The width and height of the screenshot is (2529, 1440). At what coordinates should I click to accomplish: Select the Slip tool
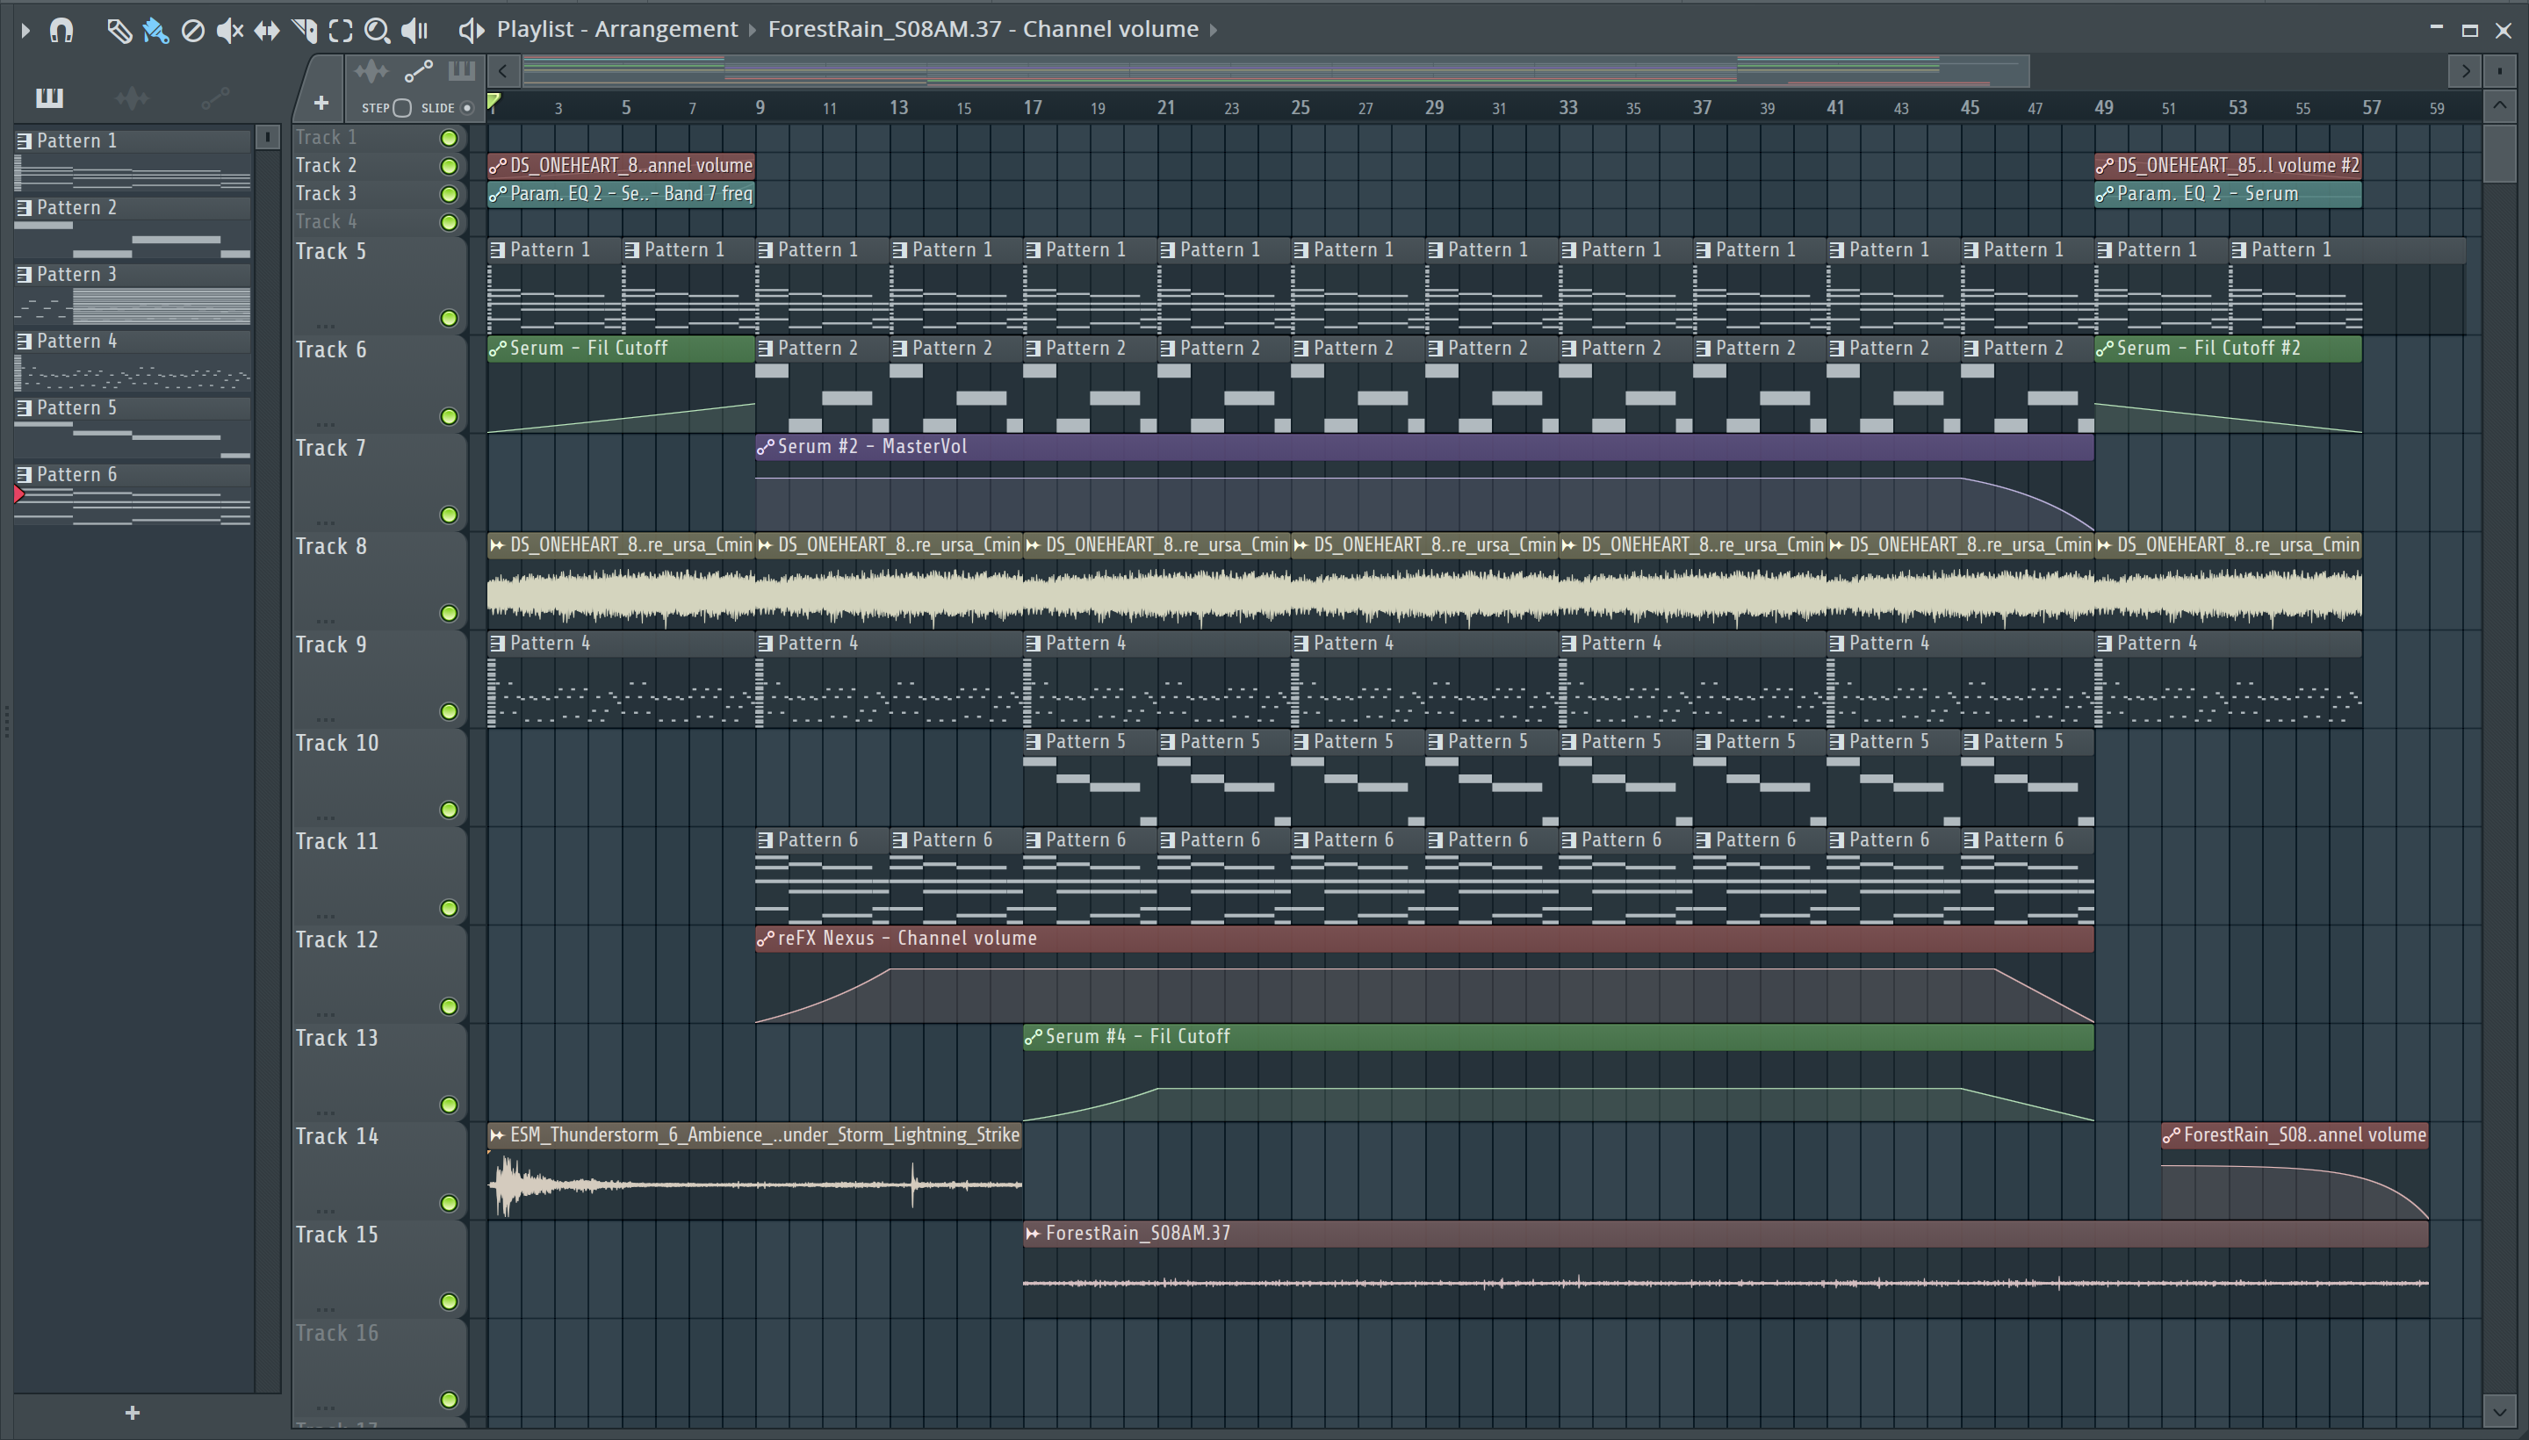(x=267, y=31)
